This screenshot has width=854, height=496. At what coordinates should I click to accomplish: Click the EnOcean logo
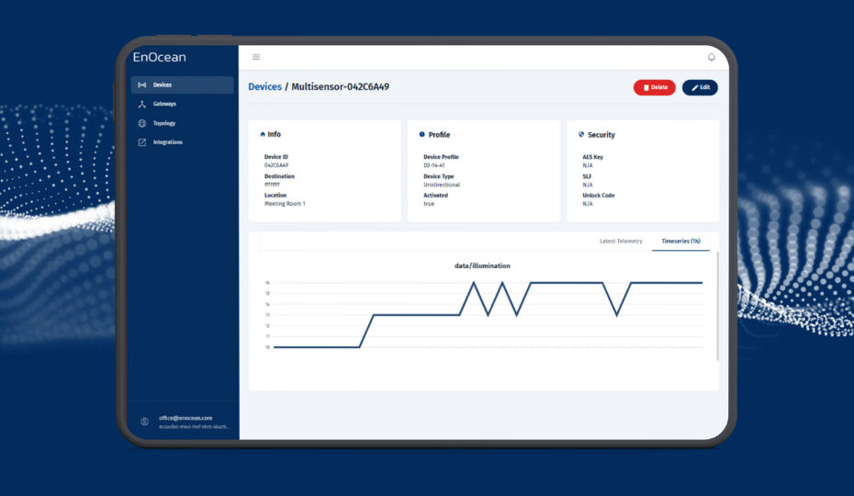pos(160,57)
